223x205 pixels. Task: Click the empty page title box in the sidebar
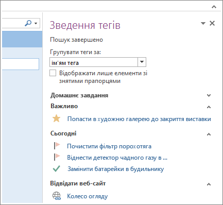[21, 64]
